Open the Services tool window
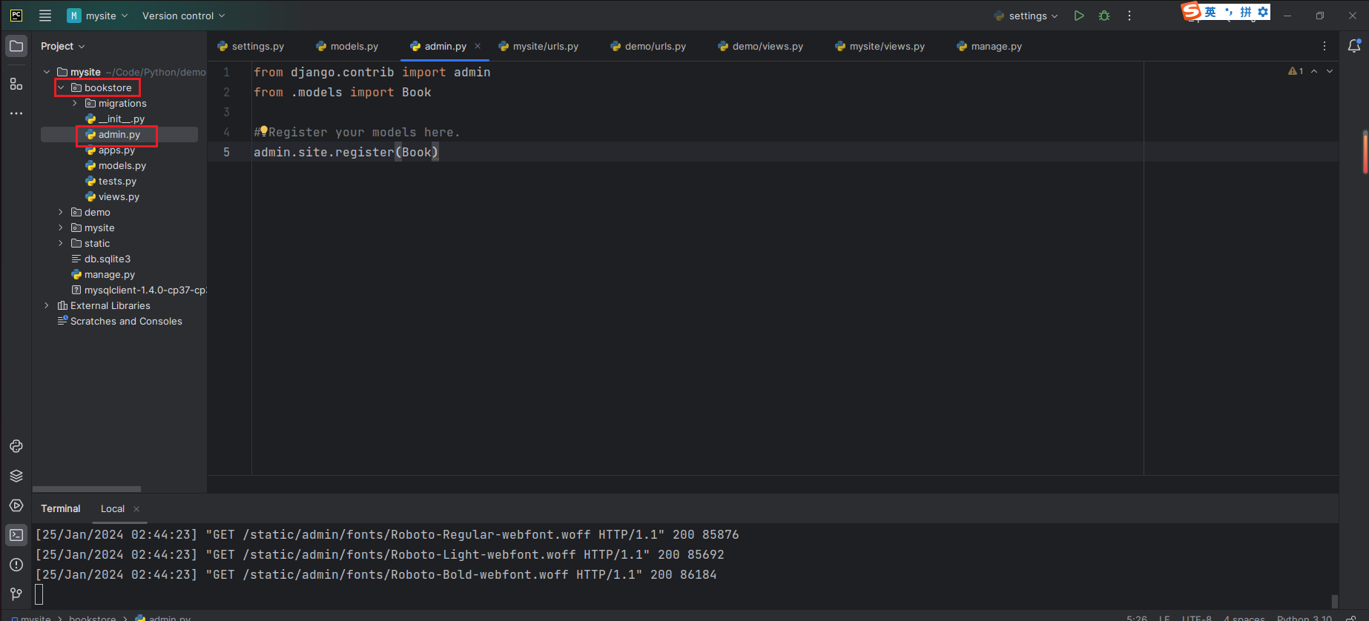The image size is (1369, 621). pyautogui.click(x=16, y=505)
